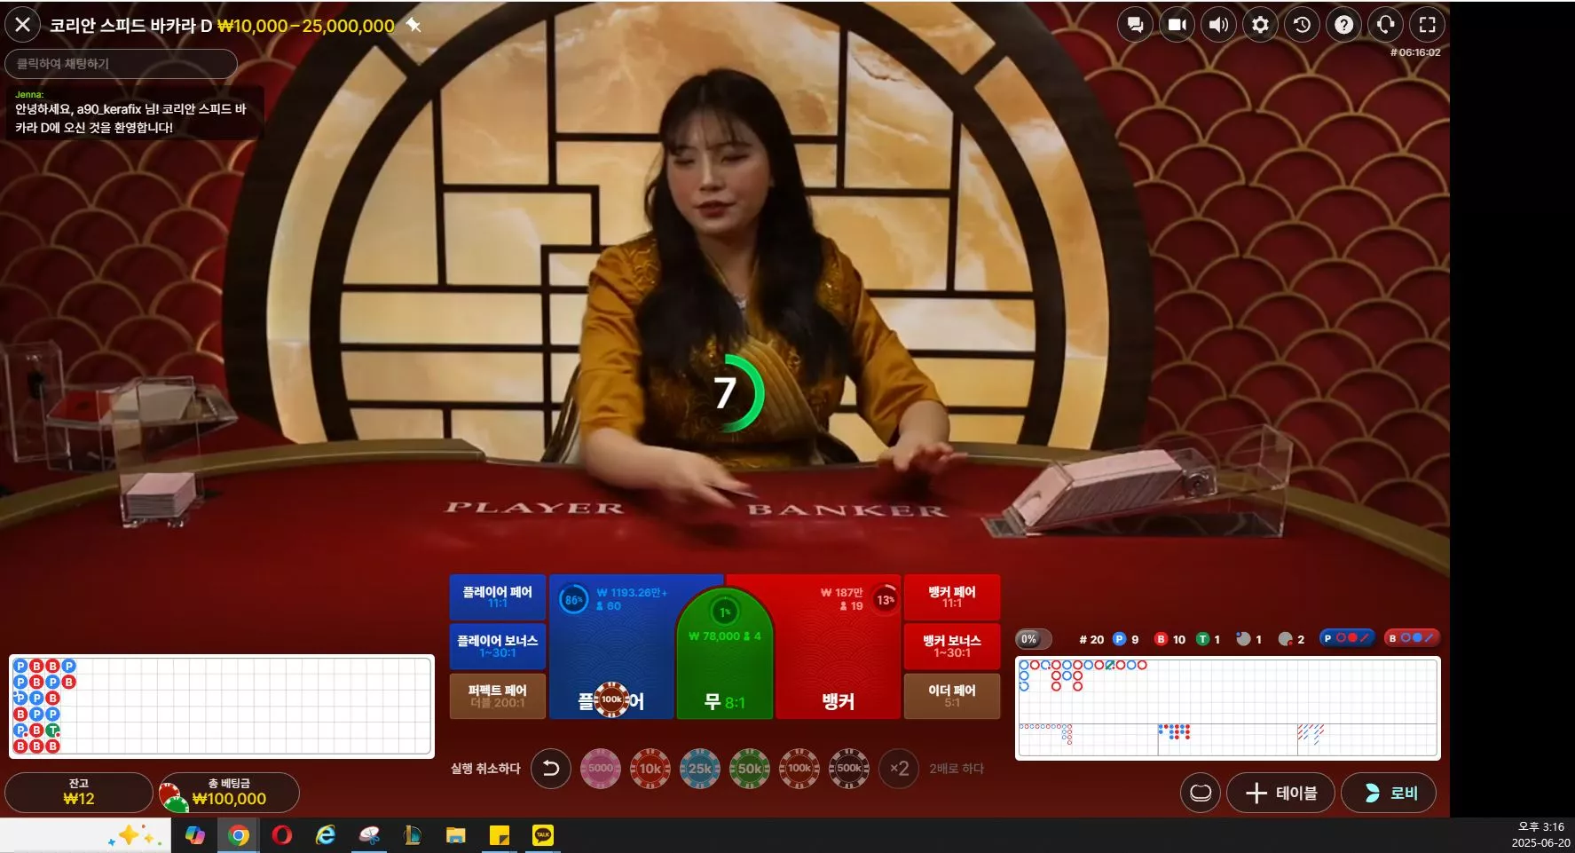Open live support headset icon
1575x853 pixels.
(x=1385, y=25)
